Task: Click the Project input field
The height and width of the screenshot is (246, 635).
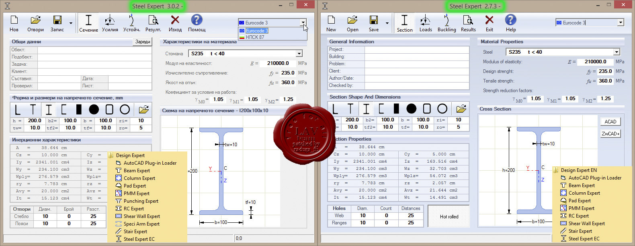Action: [417, 50]
